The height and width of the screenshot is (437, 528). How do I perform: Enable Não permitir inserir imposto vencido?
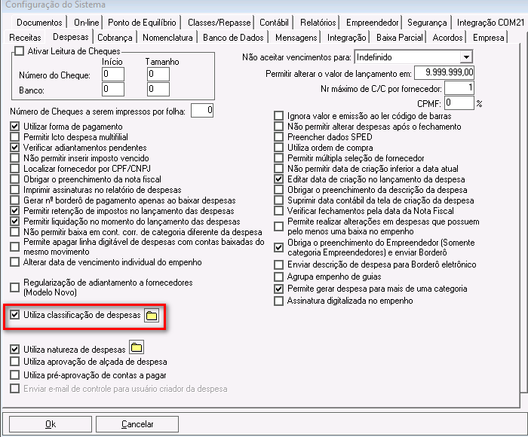pos(15,158)
